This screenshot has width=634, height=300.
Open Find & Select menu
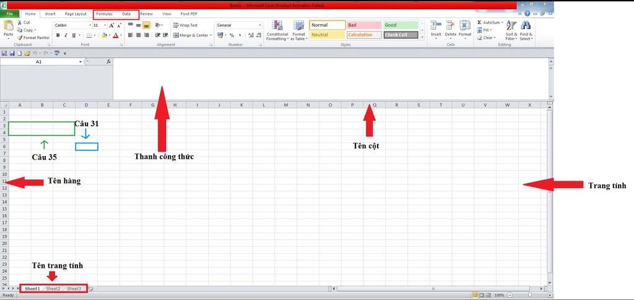pos(526,31)
